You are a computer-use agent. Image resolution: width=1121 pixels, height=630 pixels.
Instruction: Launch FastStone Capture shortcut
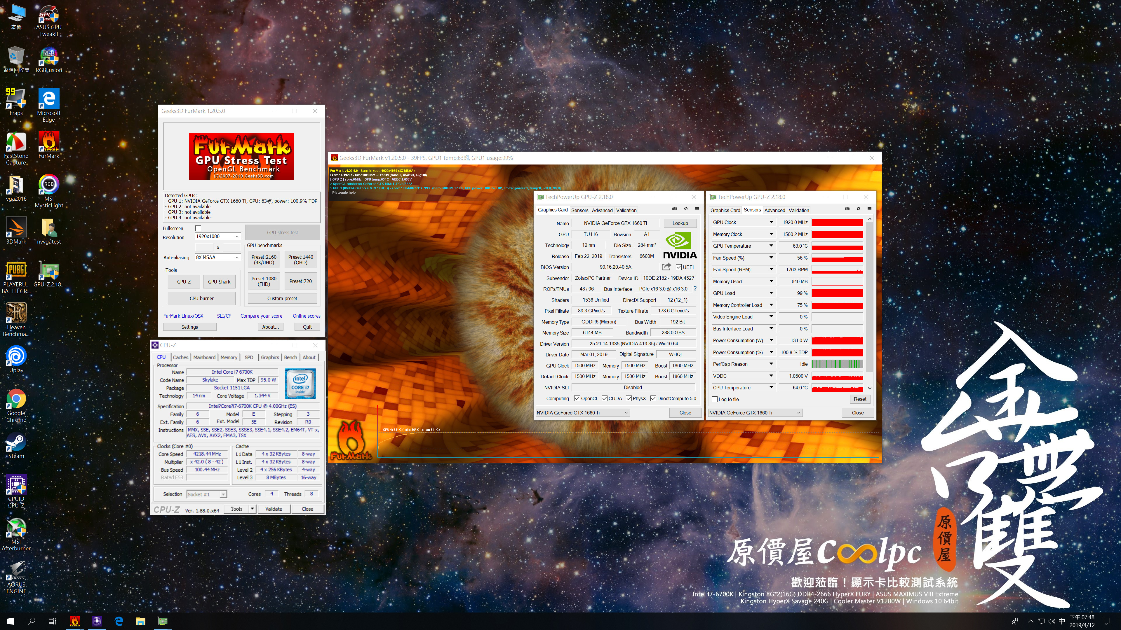(16, 148)
